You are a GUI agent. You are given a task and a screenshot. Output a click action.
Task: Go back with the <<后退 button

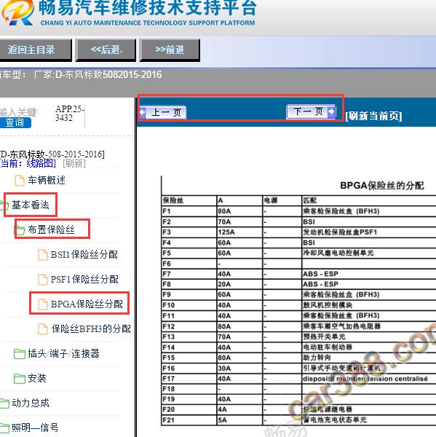point(106,50)
